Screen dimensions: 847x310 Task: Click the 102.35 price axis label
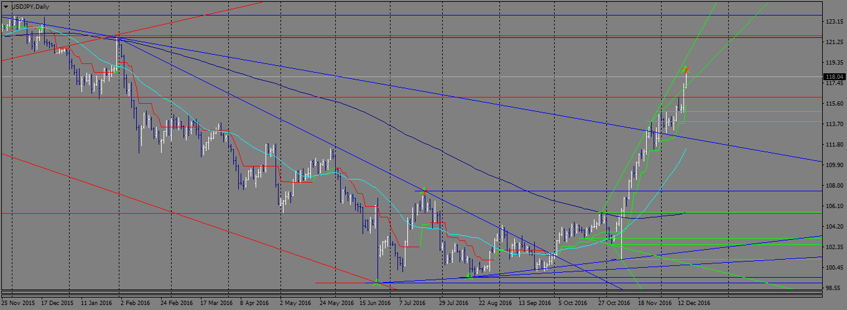(834, 247)
